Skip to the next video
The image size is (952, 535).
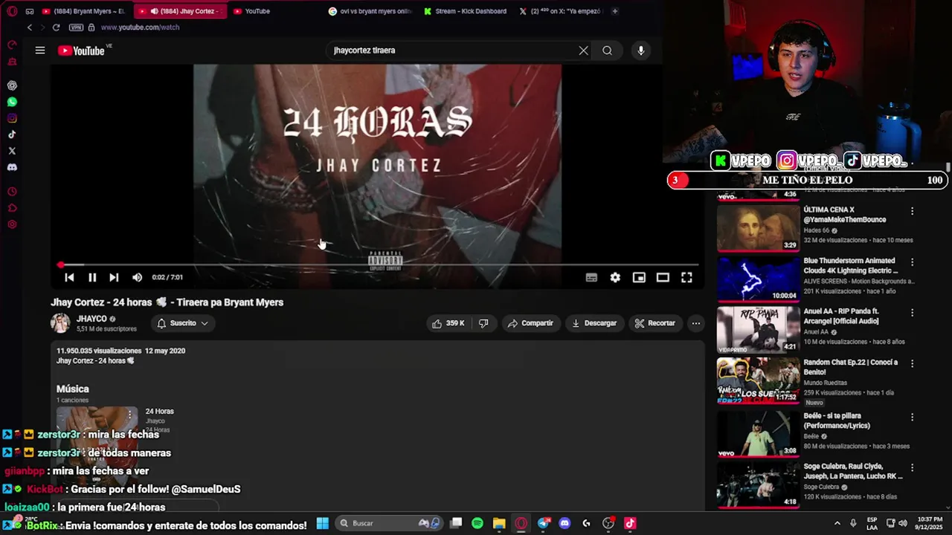pyautogui.click(x=114, y=277)
